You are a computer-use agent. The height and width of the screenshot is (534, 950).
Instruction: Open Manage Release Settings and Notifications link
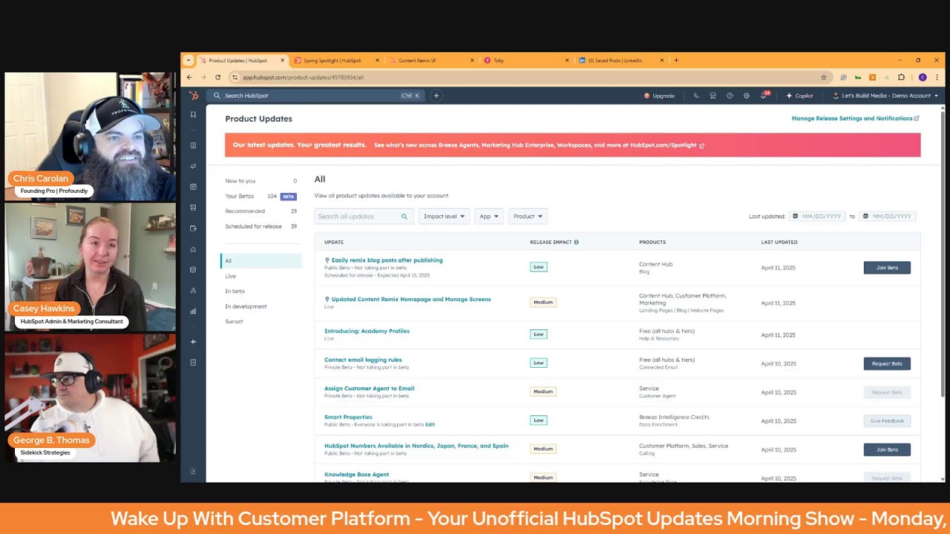pos(855,119)
